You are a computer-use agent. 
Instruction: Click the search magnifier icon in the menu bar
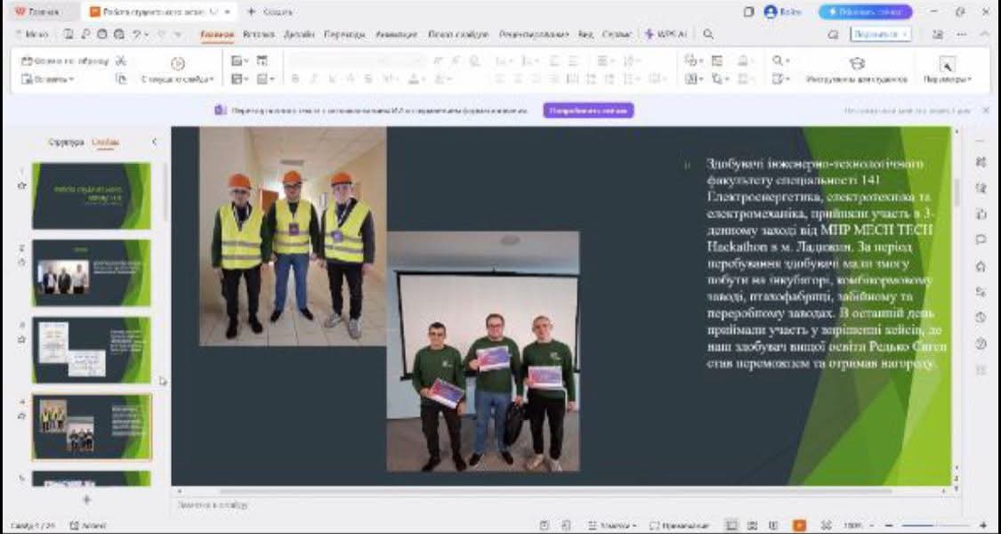coord(708,35)
